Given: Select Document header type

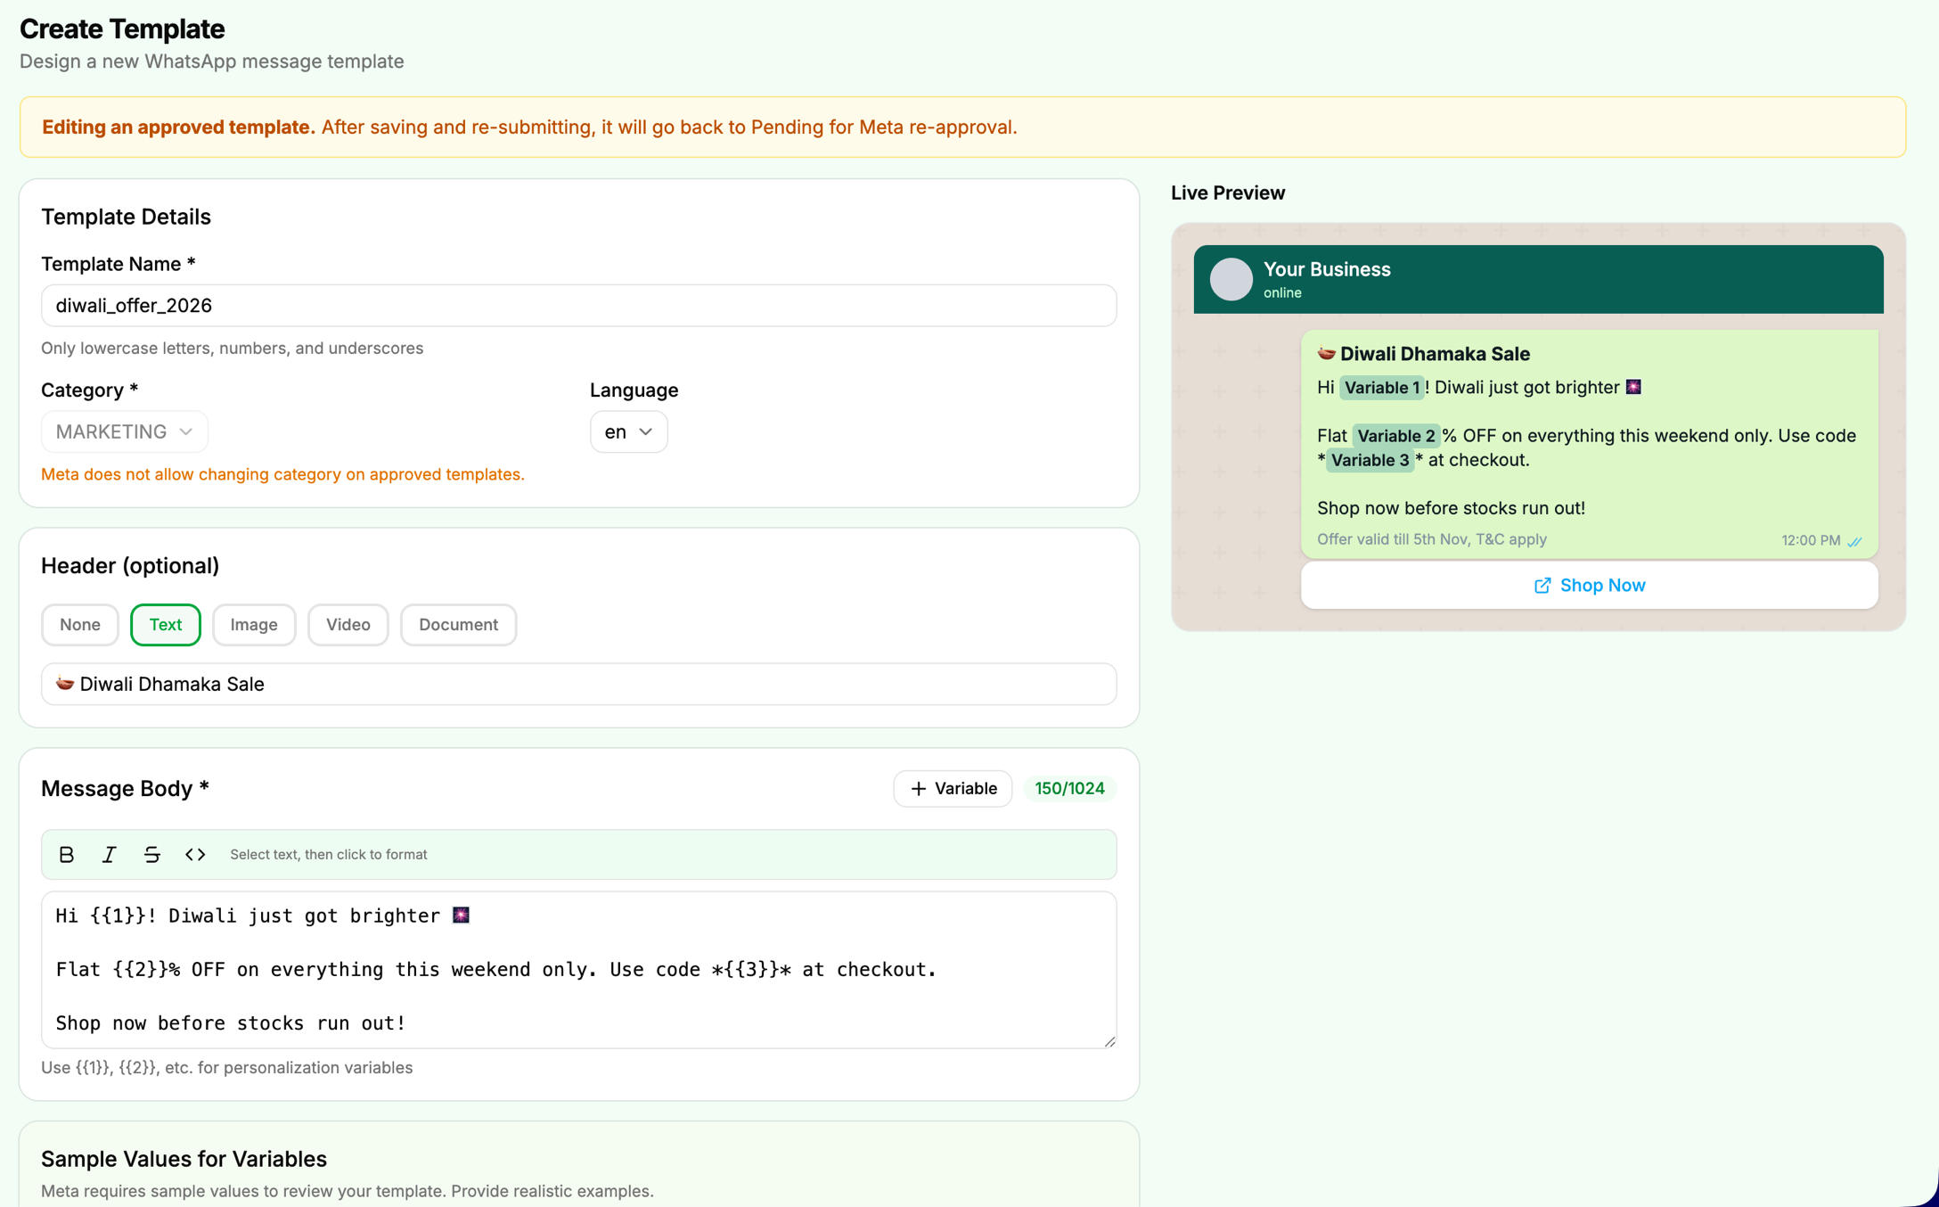Looking at the screenshot, I should 458,624.
